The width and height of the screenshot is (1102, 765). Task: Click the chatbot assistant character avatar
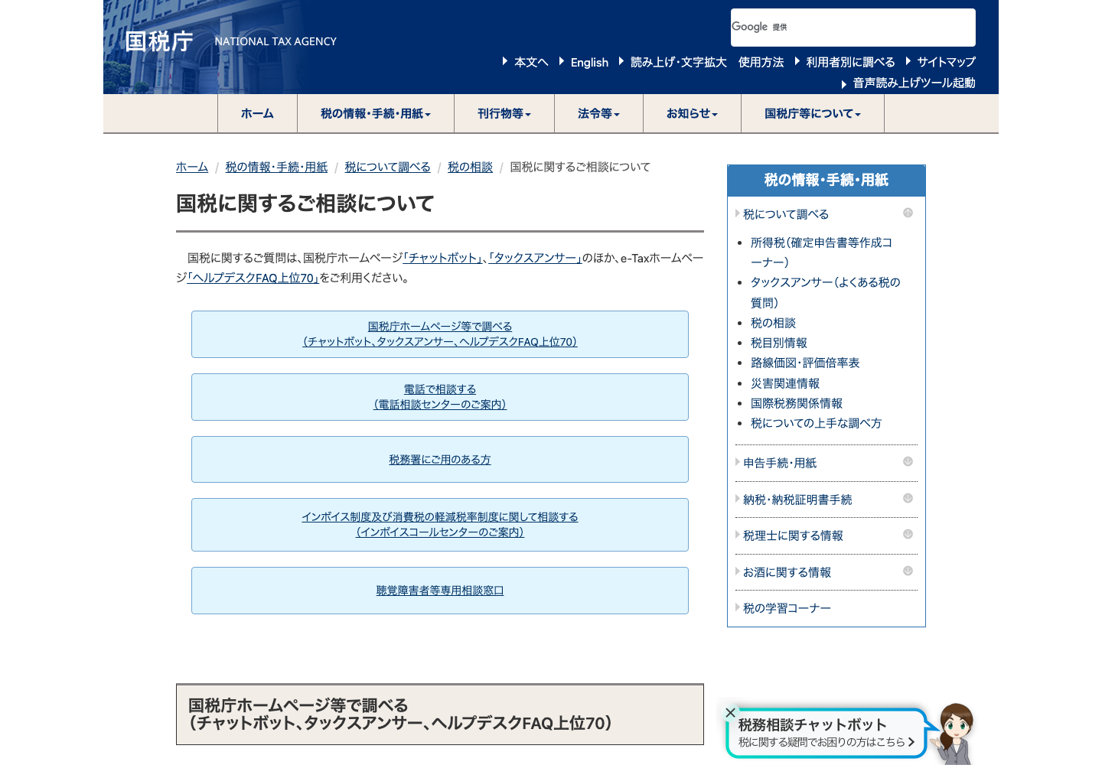[x=954, y=734]
